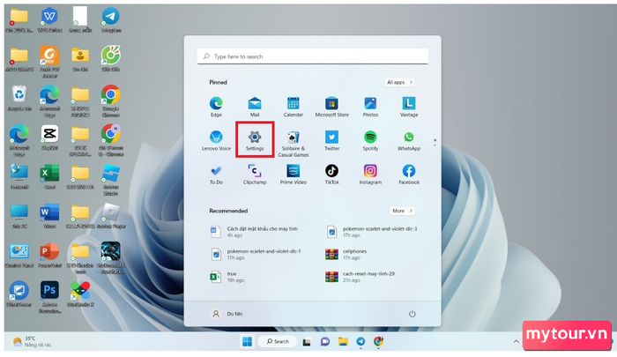Screen dimensions: 617x357
Task: Open the power options button
Action: 412,314
